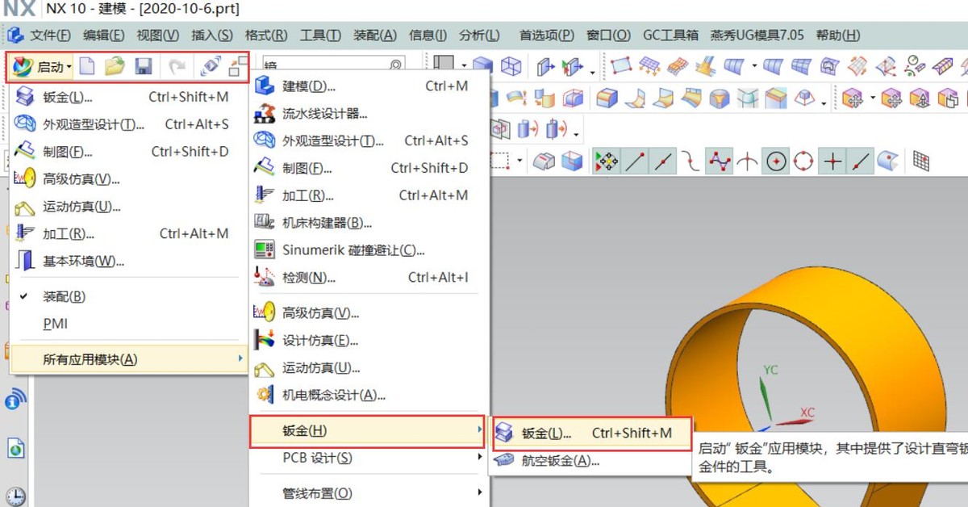This screenshot has height=507, width=968.
Task: Click the Aerospace Sheet Metal icon
Action: pos(504,461)
